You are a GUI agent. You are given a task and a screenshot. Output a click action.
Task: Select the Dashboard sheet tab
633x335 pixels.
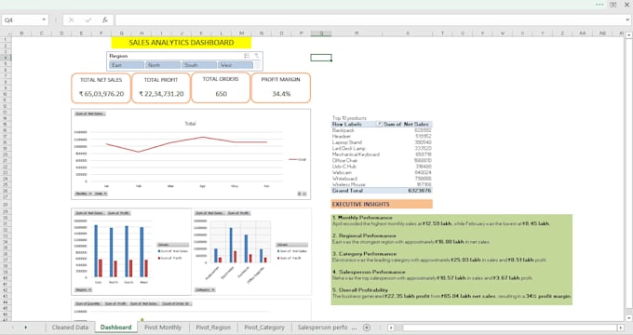click(115, 328)
